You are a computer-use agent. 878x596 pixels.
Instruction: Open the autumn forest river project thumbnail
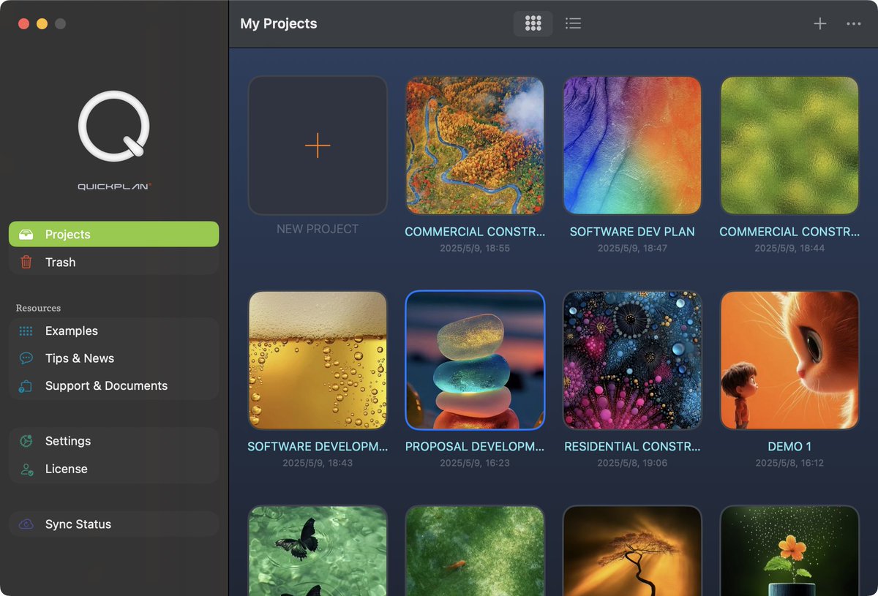click(x=475, y=146)
